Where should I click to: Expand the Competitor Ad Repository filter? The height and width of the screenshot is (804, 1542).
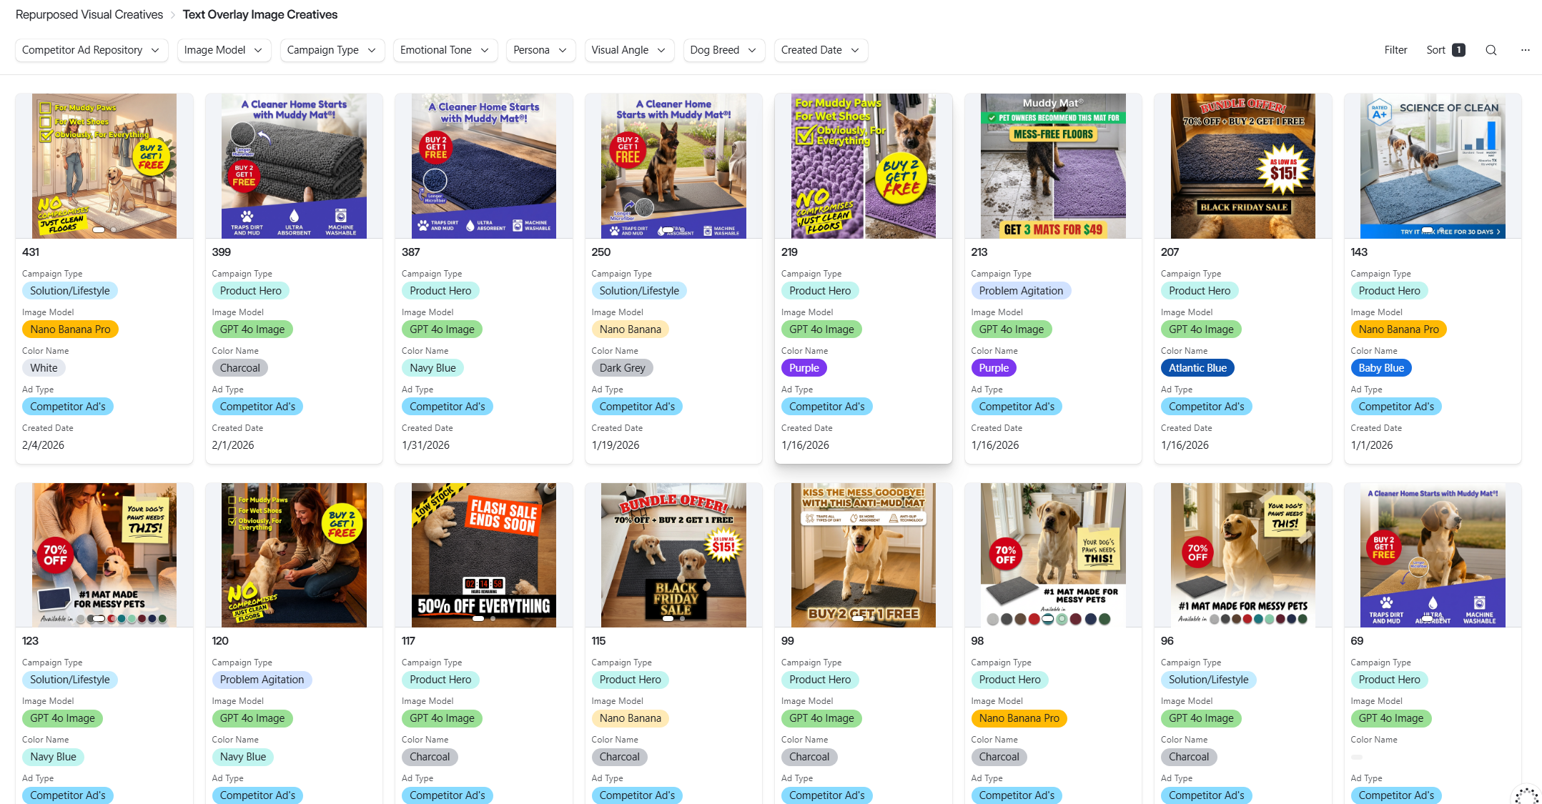(92, 50)
